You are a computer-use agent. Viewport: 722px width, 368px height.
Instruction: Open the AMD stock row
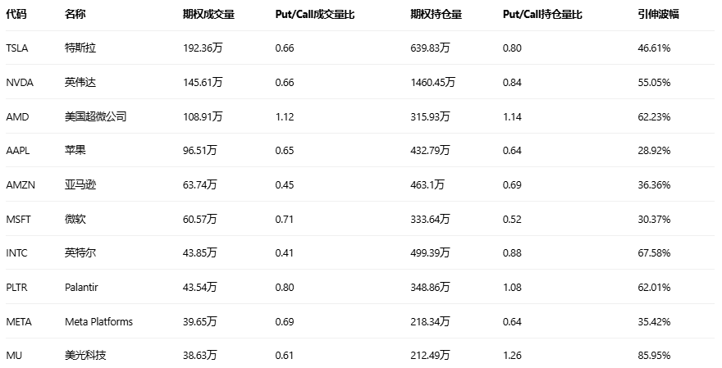click(x=17, y=117)
